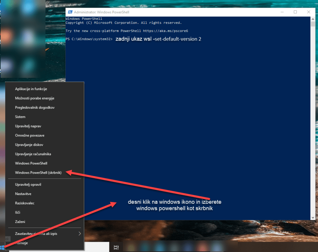This screenshot has height=252, width=318.
Task: Click PowerShell scrollbar down arrow
Action: tap(313, 218)
